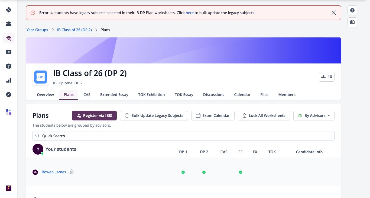Click James Bowen's DP 1 green checkmark
The height and width of the screenshot is (198, 370).
click(x=183, y=172)
